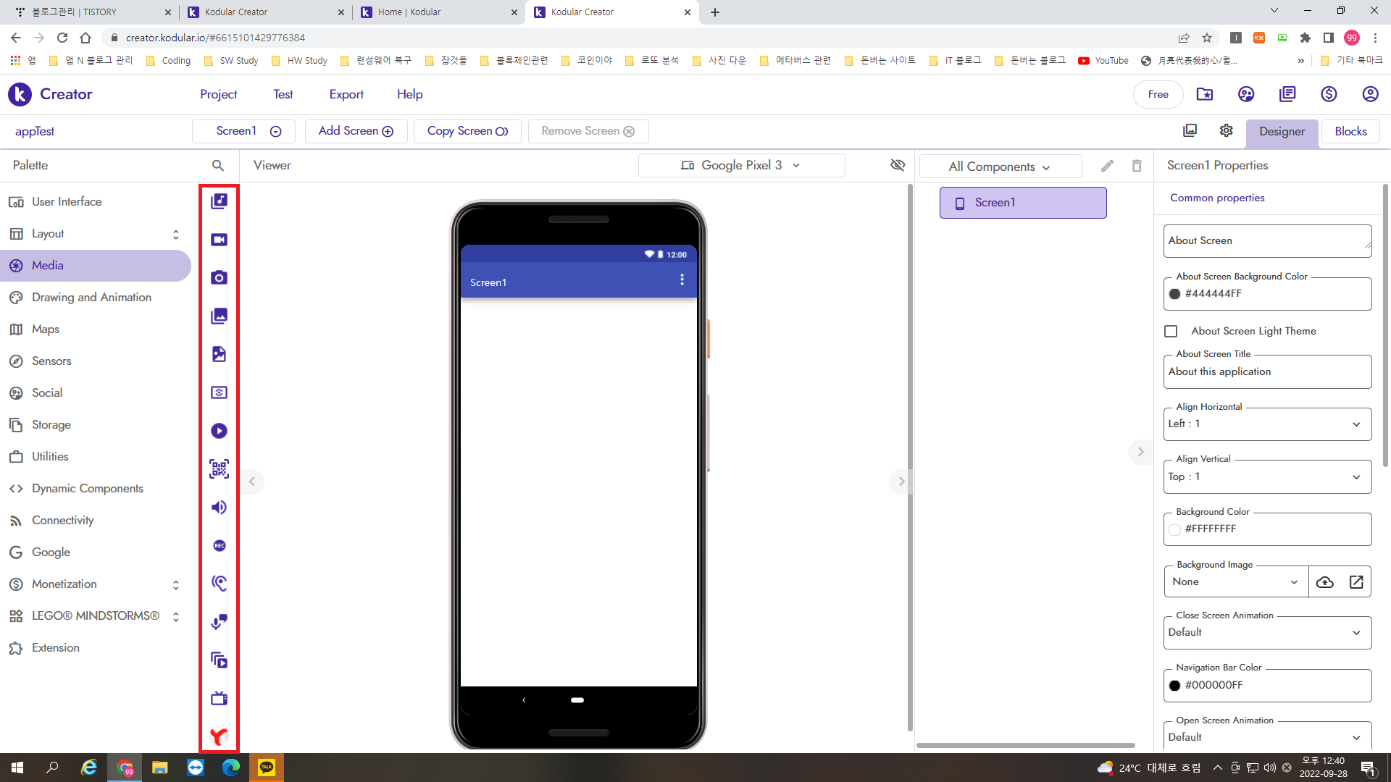The image size is (1391, 782).
Task: Select the Camcorder component icon
Action: [x=219, y=240]
